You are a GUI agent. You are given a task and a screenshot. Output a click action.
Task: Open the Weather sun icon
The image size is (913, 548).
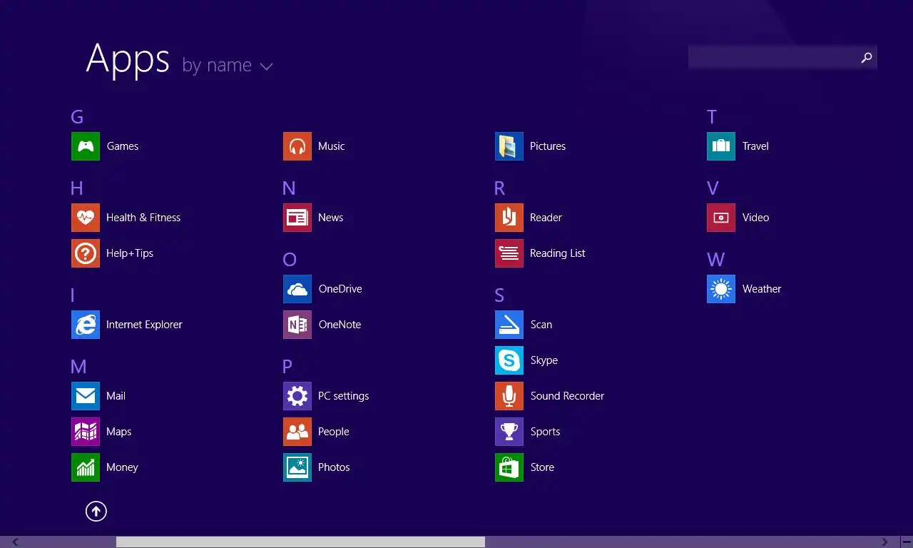coord(721,289)
